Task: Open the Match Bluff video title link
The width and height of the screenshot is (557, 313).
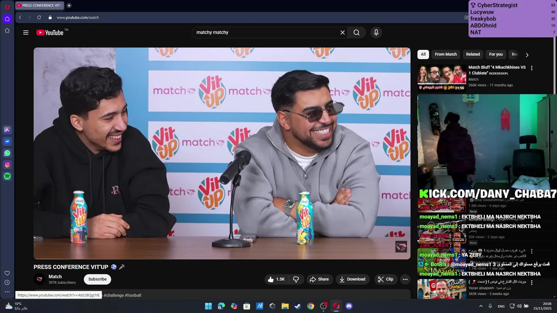Action: pyautogui.click(x=497, y=70)
